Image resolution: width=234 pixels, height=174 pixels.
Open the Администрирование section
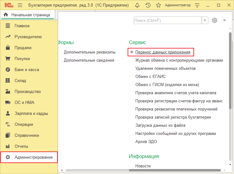tap(29, 157)
